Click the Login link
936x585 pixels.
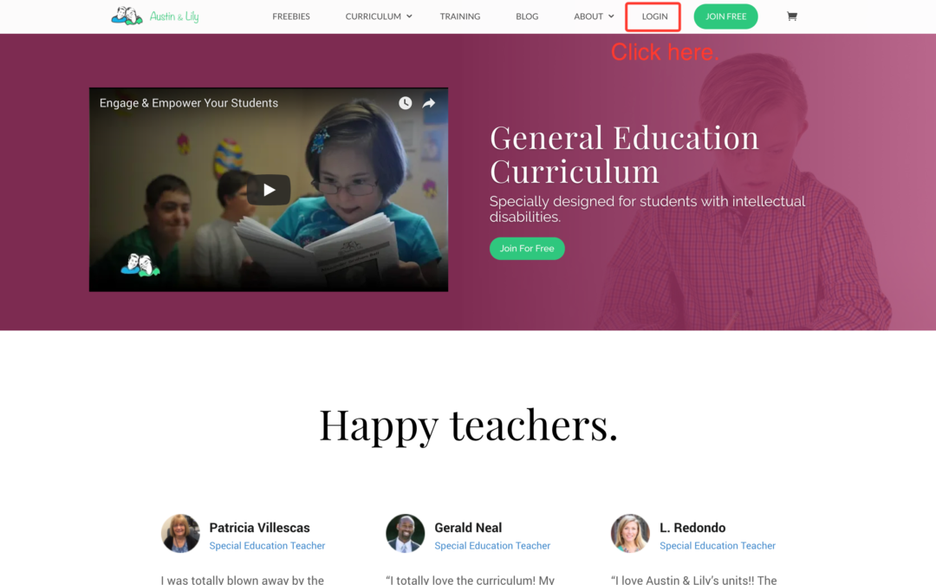tap(655, 16)
